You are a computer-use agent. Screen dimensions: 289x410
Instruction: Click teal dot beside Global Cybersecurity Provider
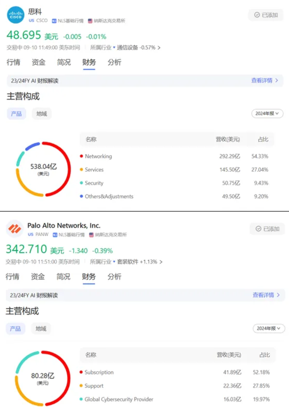pos(81,399)
